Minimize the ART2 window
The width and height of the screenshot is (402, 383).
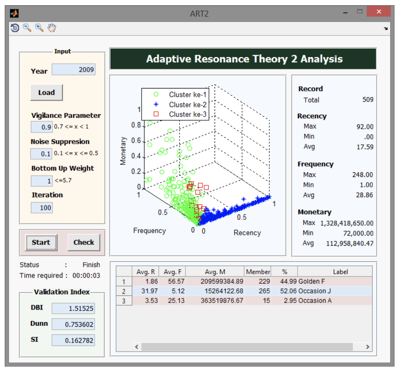(346, 12)
